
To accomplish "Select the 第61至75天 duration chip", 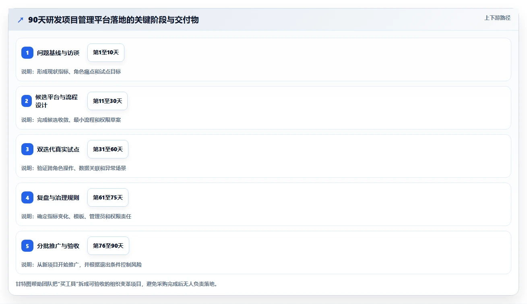I will click(108, 197).
